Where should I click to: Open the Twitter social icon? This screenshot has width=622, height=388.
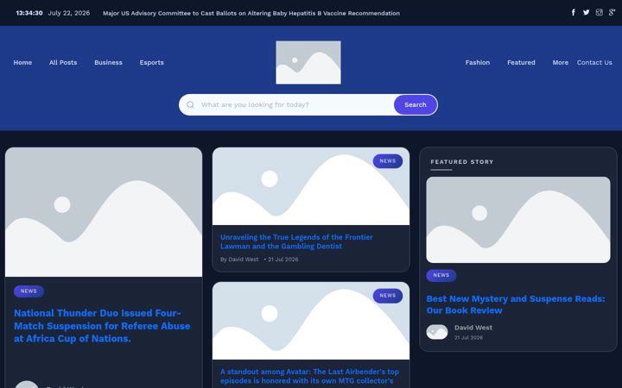click(586, 13)
